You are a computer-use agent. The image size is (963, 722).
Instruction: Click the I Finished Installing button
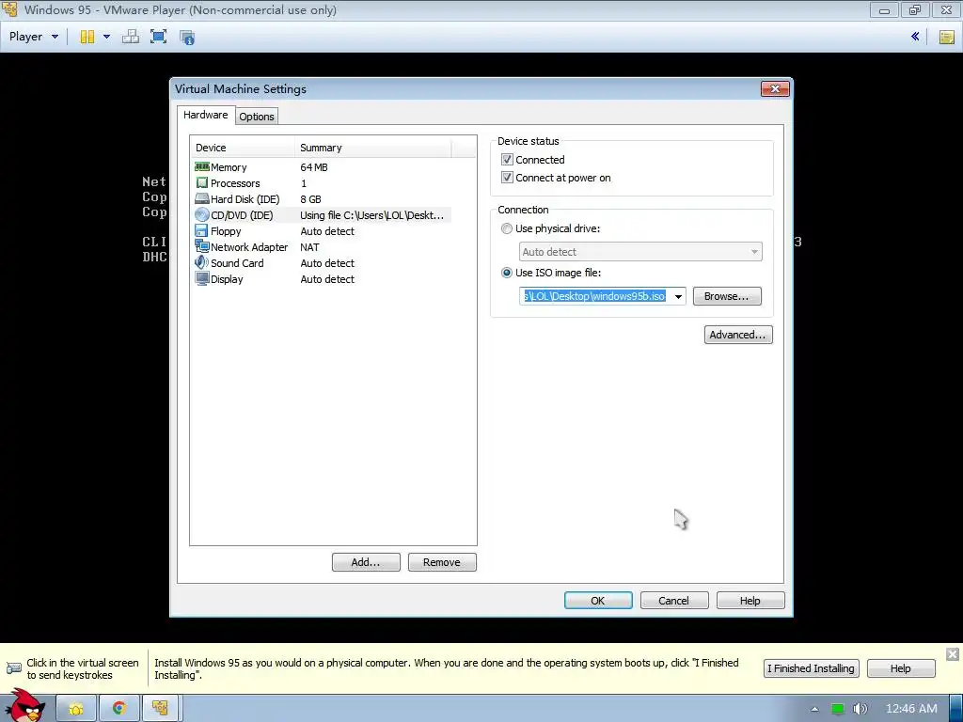[x=812, y=668]
